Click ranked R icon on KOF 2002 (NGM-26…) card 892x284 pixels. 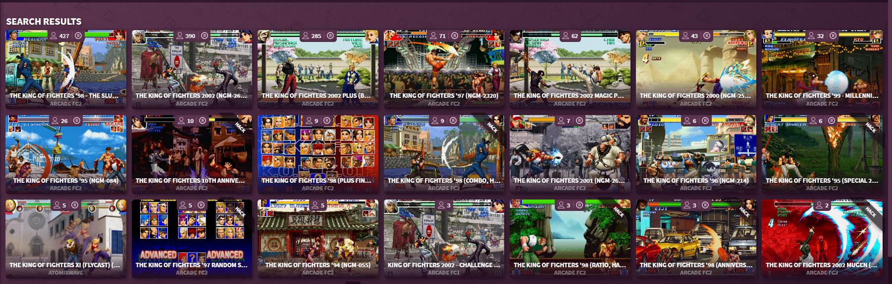pos(204,36)
